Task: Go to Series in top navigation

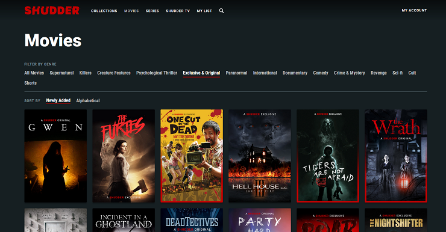Action: (152, 11)
